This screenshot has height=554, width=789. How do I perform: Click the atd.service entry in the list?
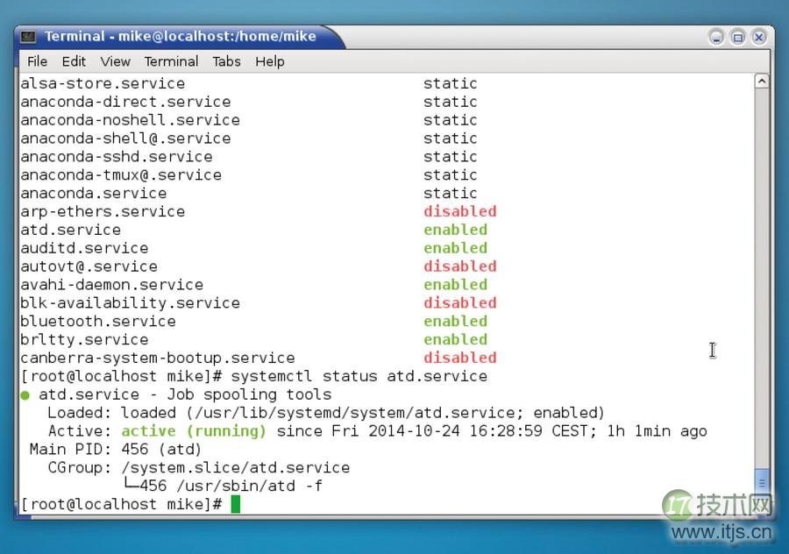pyautogui.click(x=70, y=230)
